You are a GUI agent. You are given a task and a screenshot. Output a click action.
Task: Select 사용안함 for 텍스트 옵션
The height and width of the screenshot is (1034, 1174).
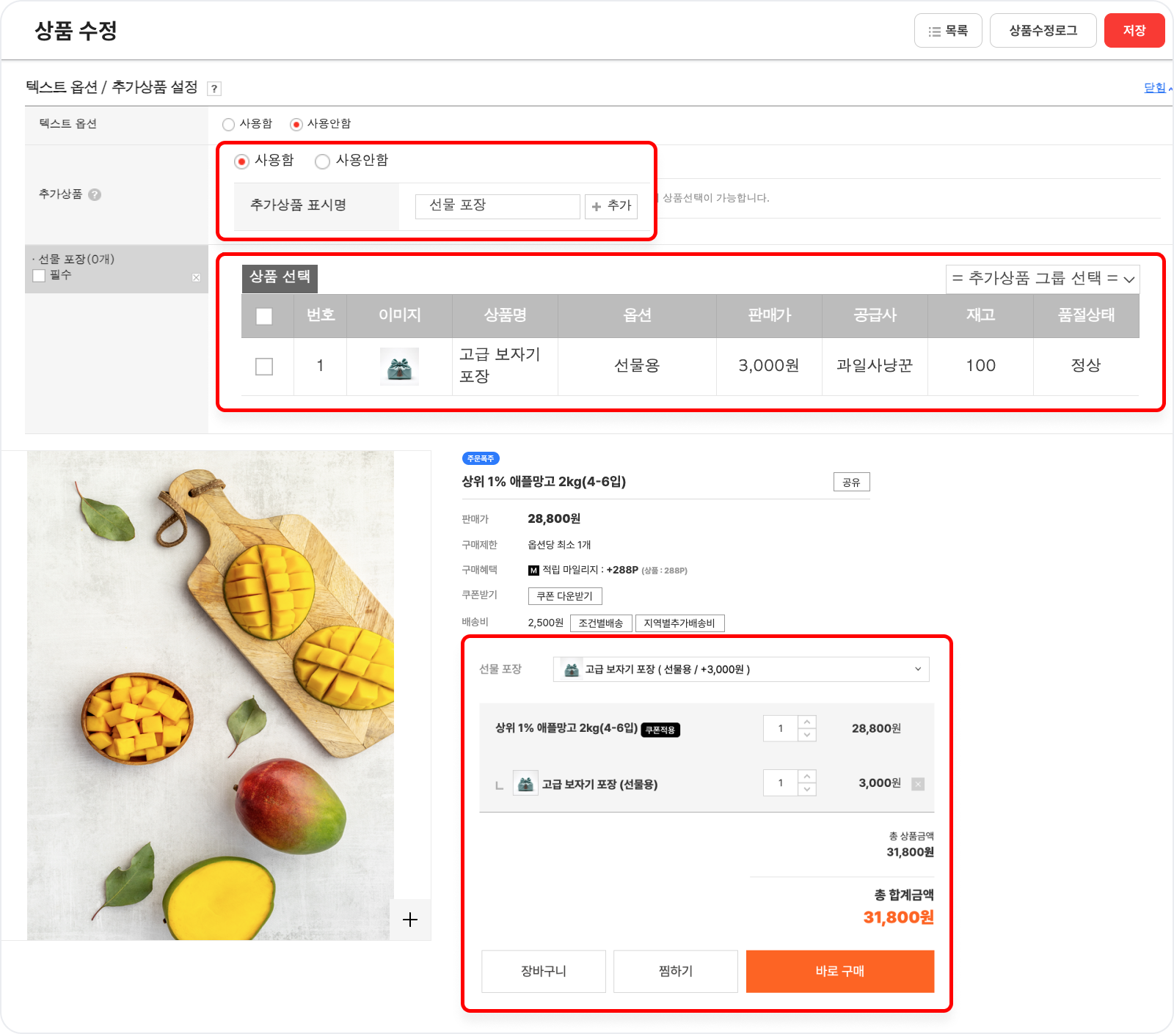(x=296, y=125)
